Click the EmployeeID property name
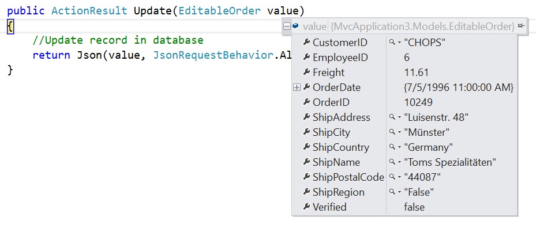The height and width of the screenshot is (225, 536). [340, 58]
